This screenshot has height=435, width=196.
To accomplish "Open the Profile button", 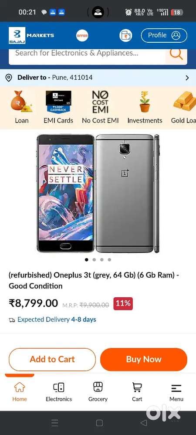I will [164, 35].
